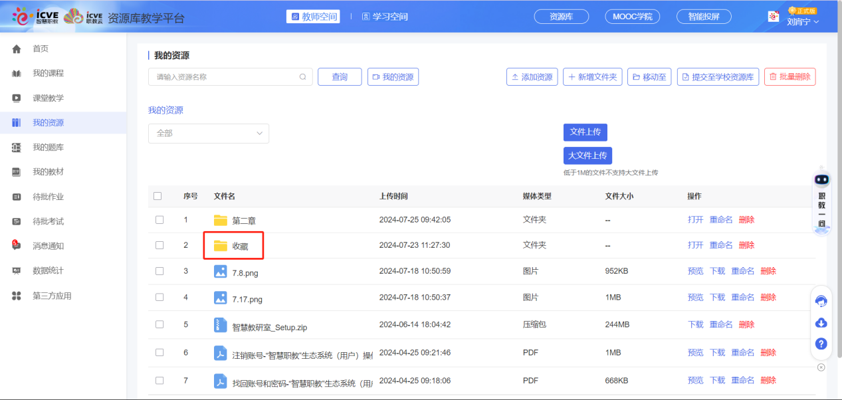
Task: Click the 数据统计 sidebar icon
Action: [x=16, y=270]
